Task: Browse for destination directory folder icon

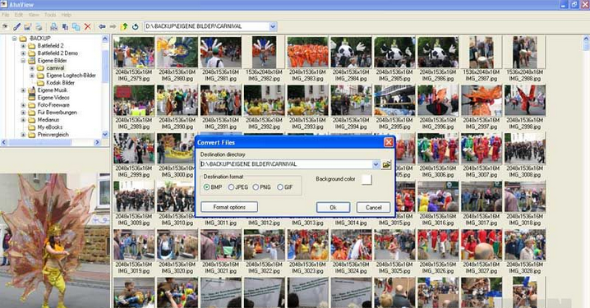Action: pyautogui.click(x=386, y=165)
